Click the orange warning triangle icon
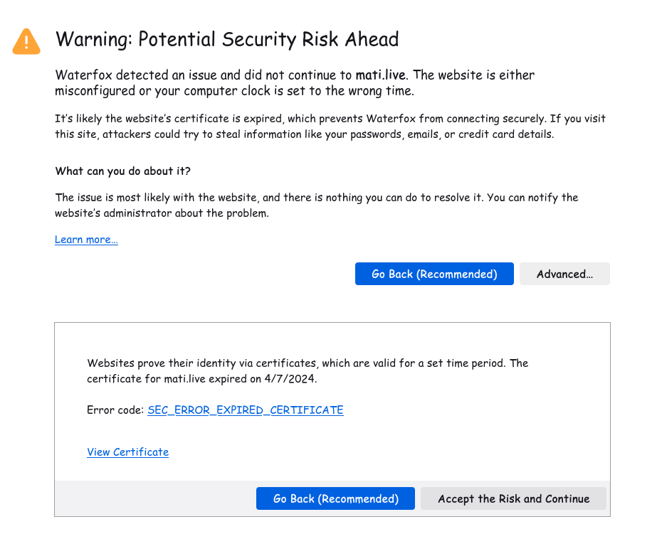The width and height of the screenshot is (657, 534). [26, 42]
